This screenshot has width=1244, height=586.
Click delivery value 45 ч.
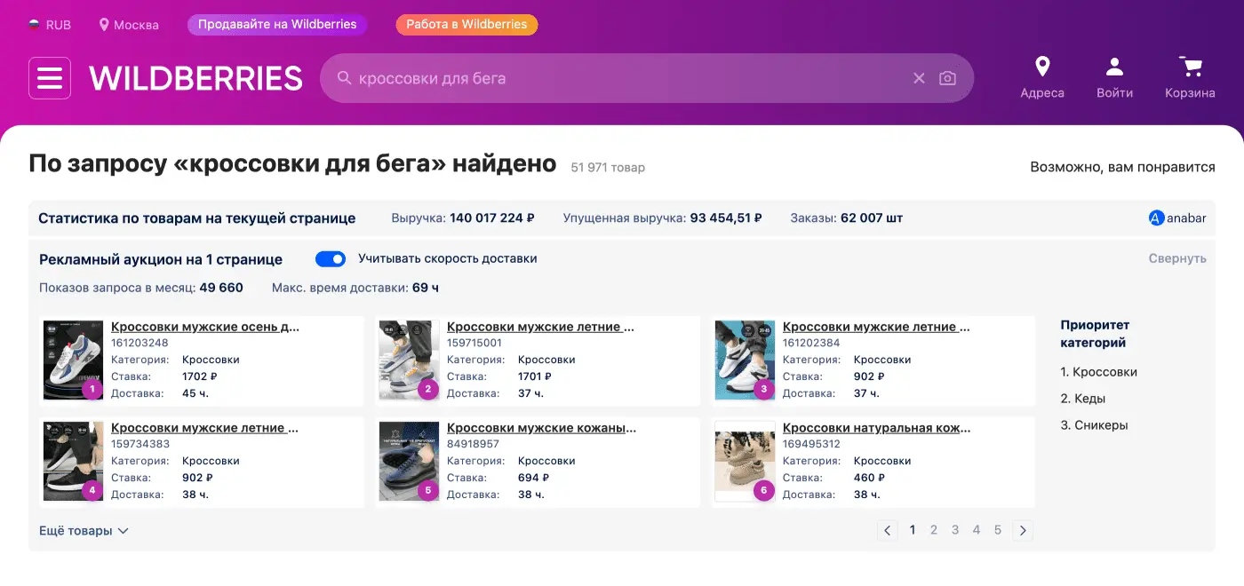point(195,393)
